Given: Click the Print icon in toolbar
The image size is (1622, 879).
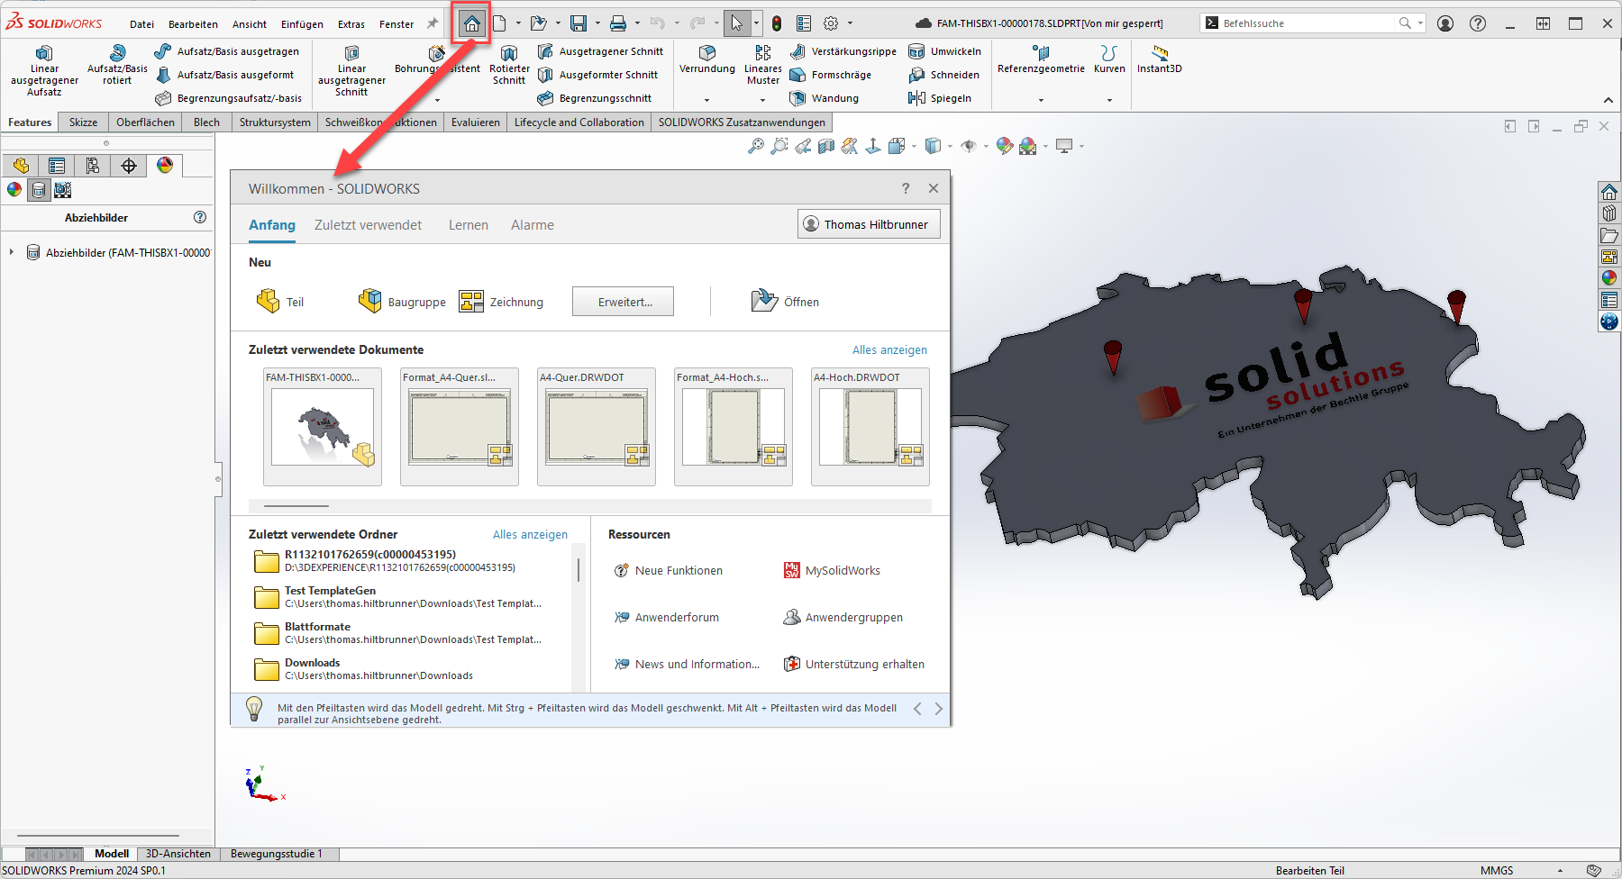Looking at the screenshot, I should [x=618, y=23].
